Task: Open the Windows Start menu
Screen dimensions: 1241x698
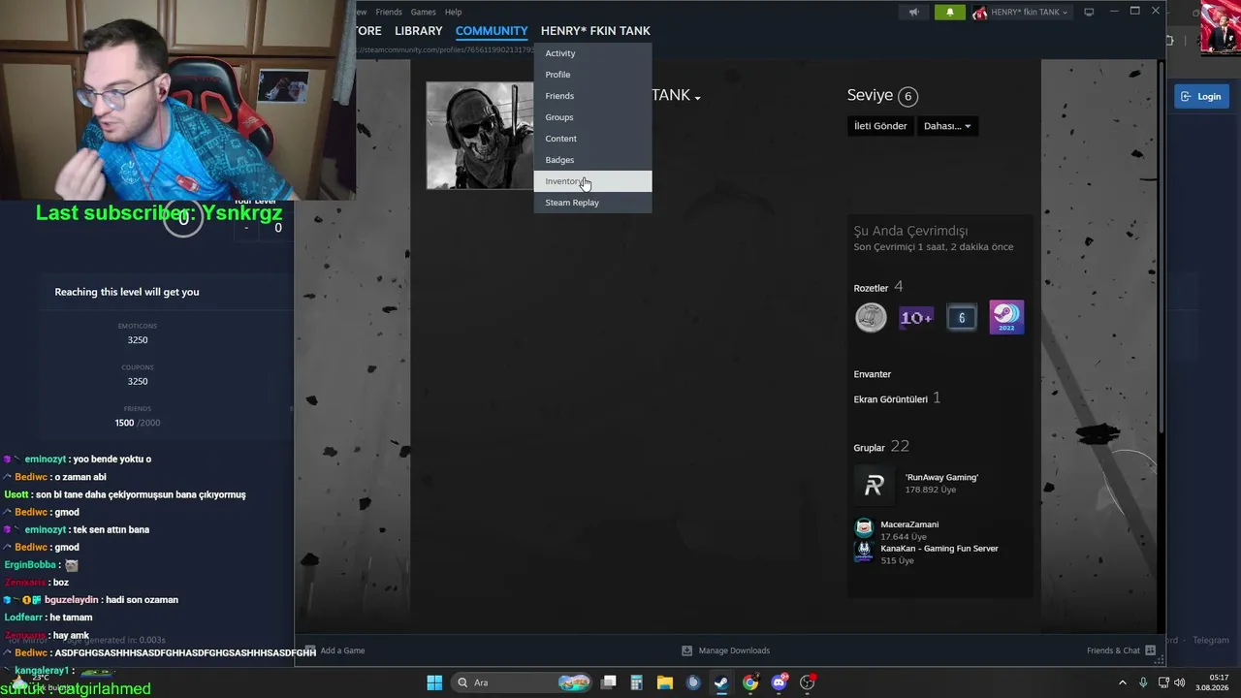Action: 434,682
